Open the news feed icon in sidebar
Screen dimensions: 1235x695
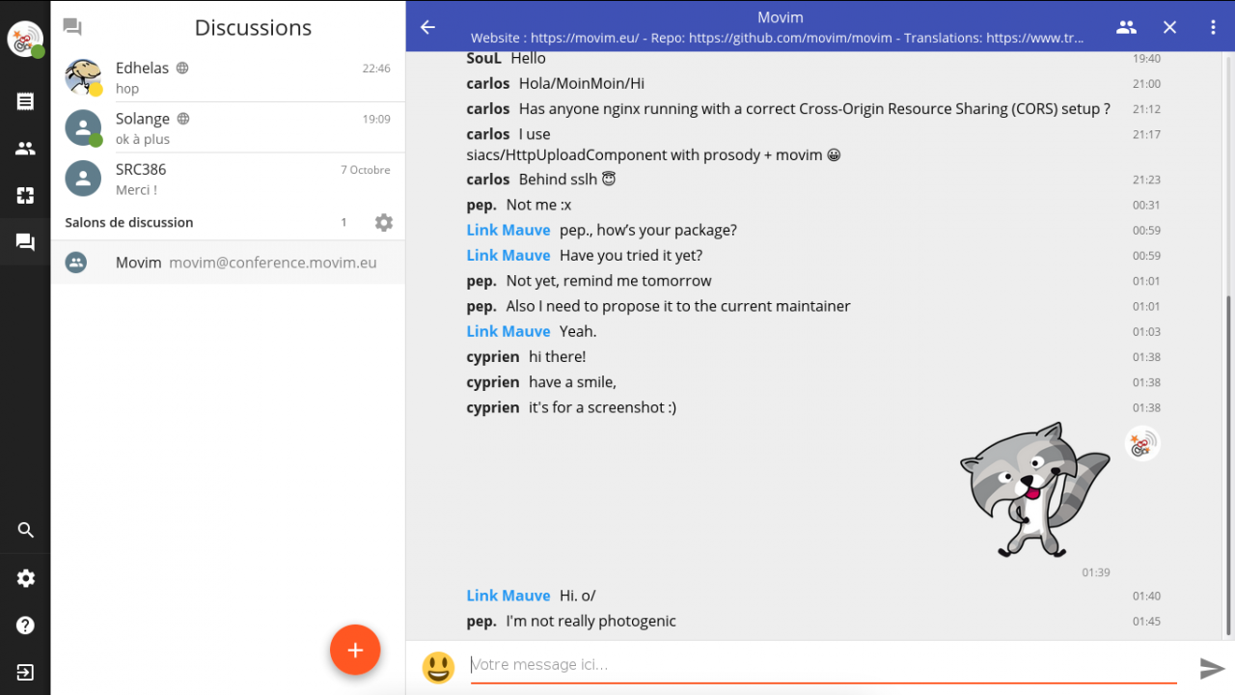[25, 101]
